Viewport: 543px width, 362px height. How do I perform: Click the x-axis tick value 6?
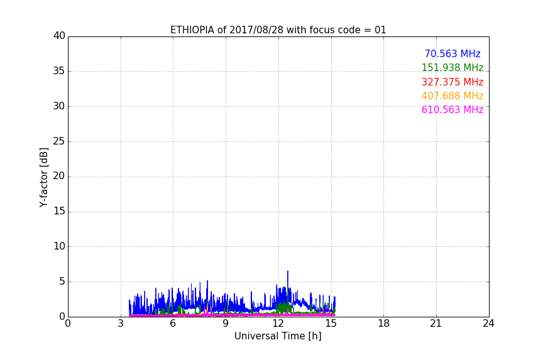click(x=173, y=324)
